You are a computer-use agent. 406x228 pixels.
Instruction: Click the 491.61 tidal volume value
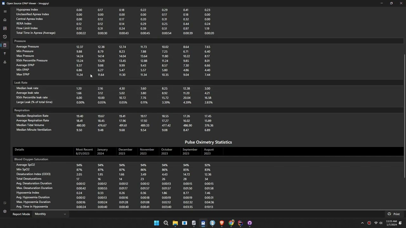pos(123,125)
